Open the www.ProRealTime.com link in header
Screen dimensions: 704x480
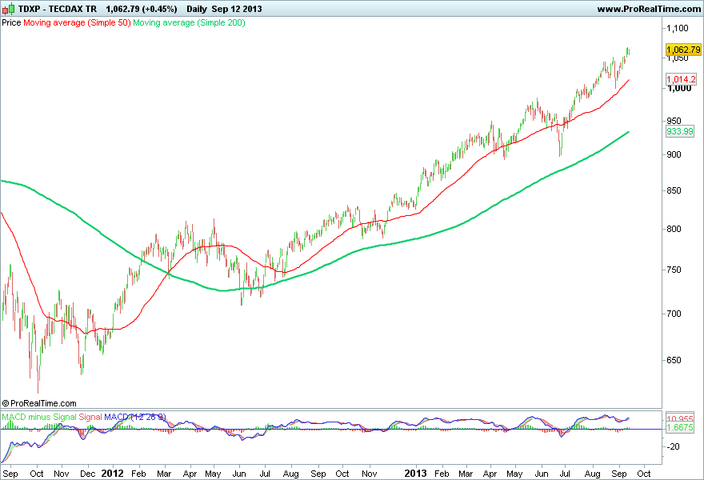click(649, 9)
